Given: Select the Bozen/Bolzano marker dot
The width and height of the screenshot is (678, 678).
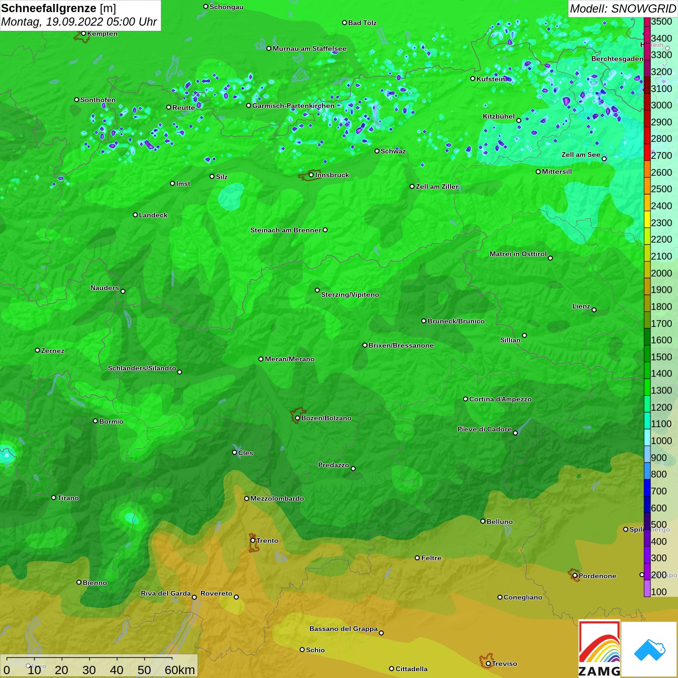Looking at the screenshot, I should [x=297, y=418].
